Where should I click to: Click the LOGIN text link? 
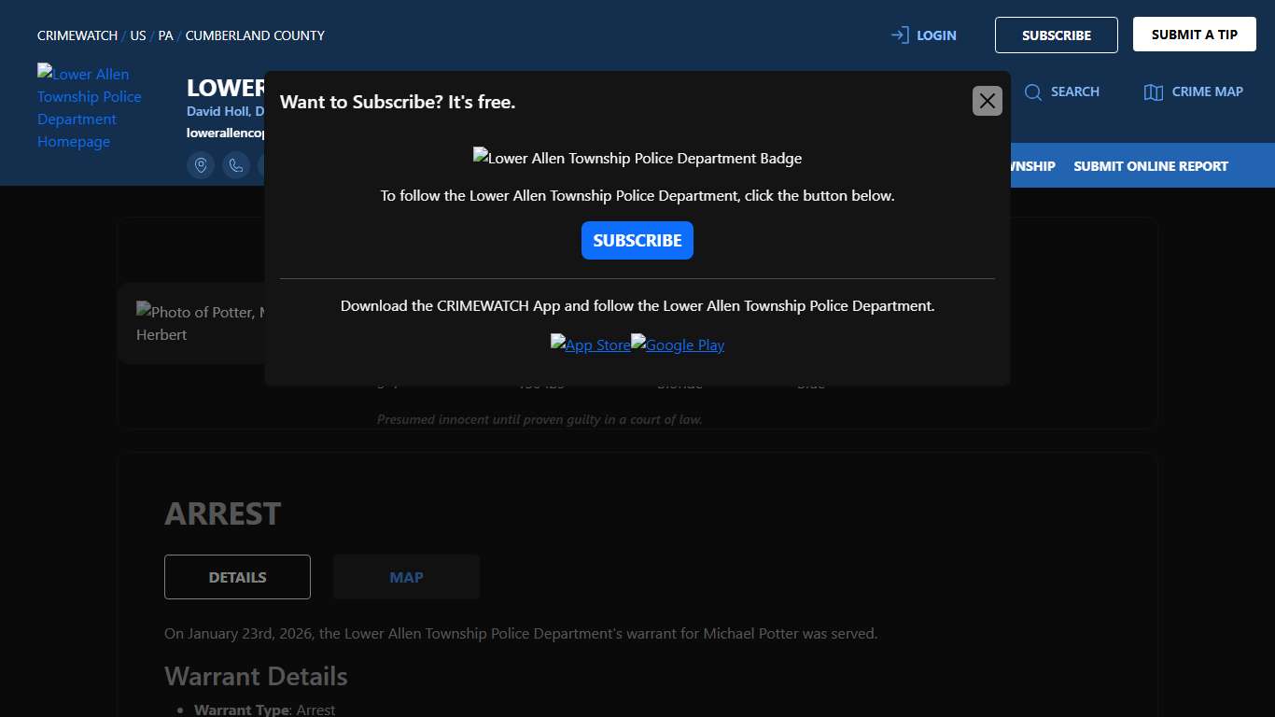936,35
